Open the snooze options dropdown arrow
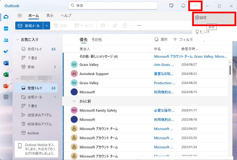This screenshot has width=237, height=160. 130,26
